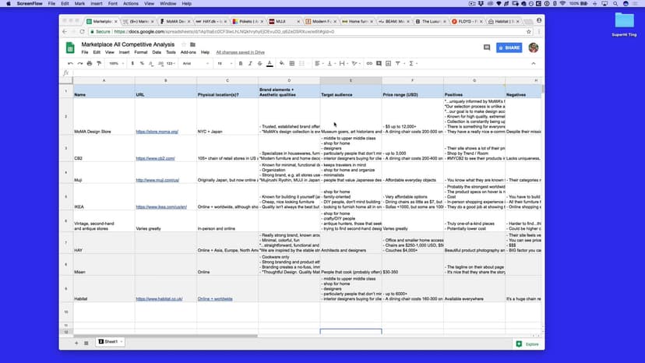Screen dimensions: 645x363
Task: Click the Undo icon in the toolbar
Action: 70,63
